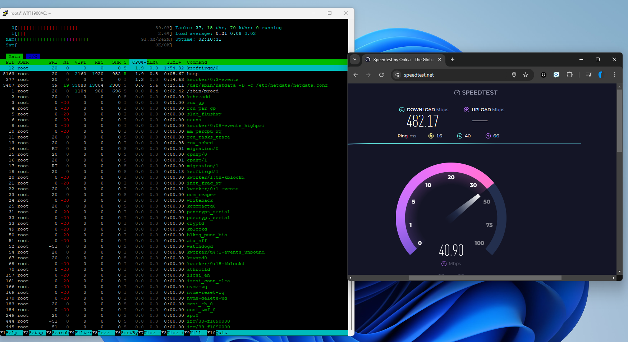Switch to the I/O tab in htop

click(x=33, y=56)
